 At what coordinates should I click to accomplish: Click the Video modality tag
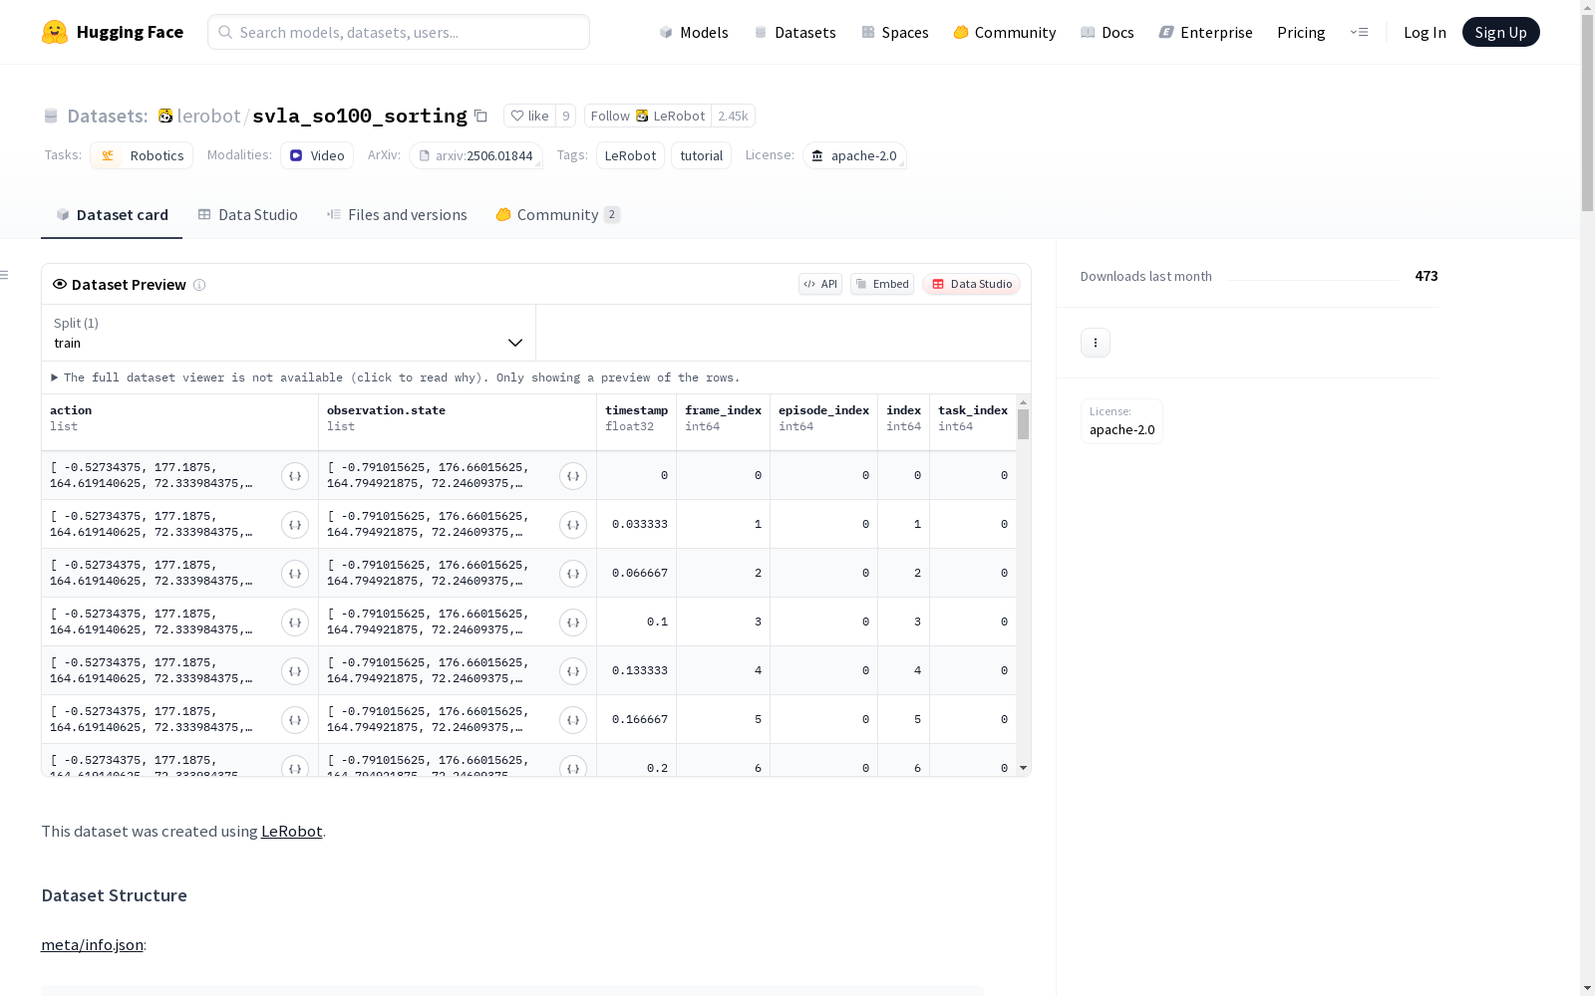pyautogui.click(x=317, y=155)
